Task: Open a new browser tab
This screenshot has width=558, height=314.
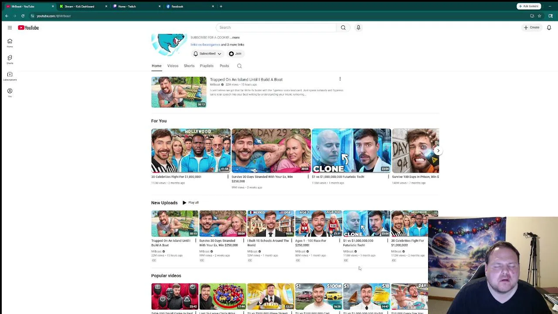Action: [x=221, y=7]
